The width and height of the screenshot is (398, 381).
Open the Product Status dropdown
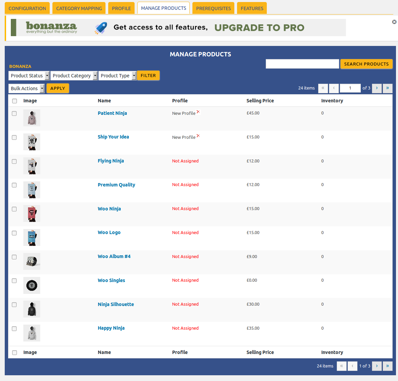click(29, 76)
